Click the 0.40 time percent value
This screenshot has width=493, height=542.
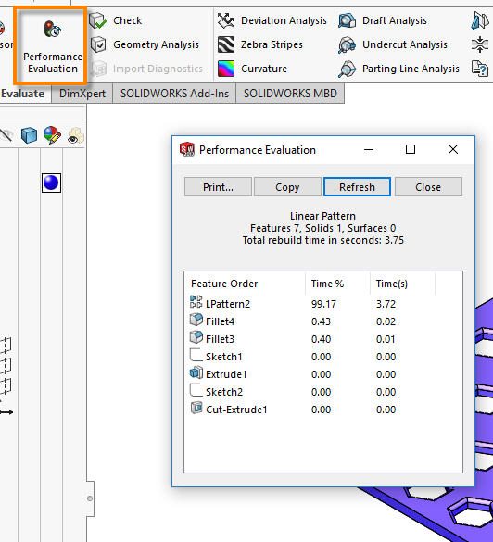click(x=321, y=339)
